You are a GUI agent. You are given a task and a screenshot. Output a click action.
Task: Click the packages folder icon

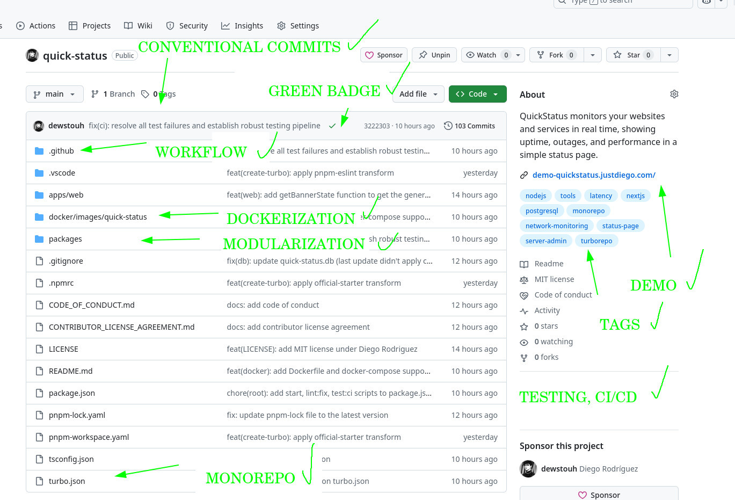point(39,239)
